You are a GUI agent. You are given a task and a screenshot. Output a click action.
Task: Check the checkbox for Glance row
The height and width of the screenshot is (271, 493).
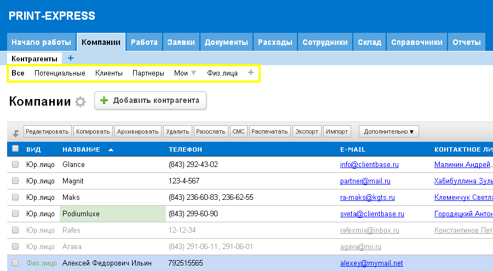point(15,164)
